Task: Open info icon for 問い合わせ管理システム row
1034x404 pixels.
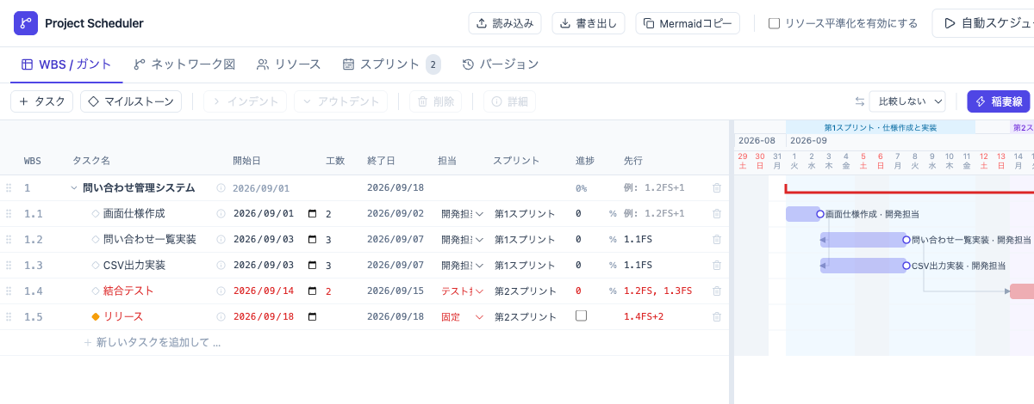Action: [221, 188]
